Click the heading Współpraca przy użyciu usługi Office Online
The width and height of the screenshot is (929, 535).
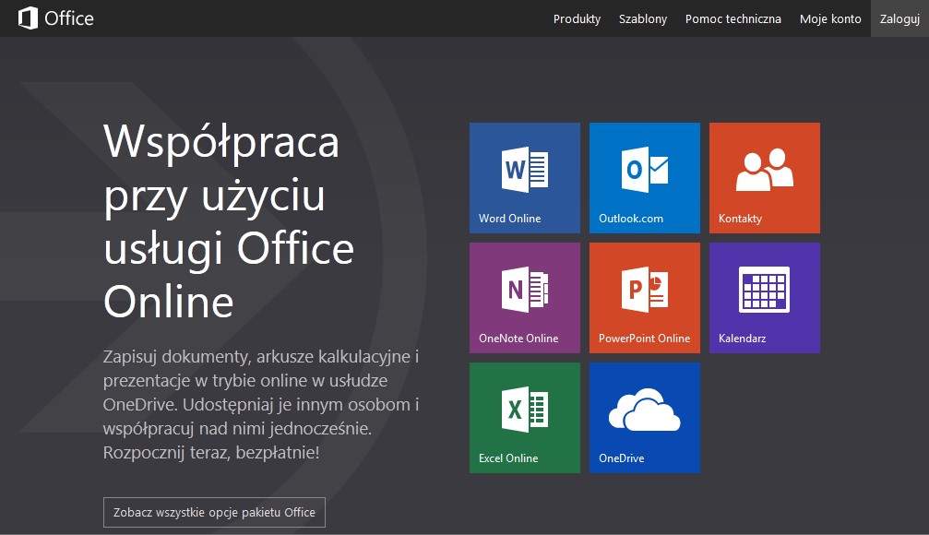point(229,221)
